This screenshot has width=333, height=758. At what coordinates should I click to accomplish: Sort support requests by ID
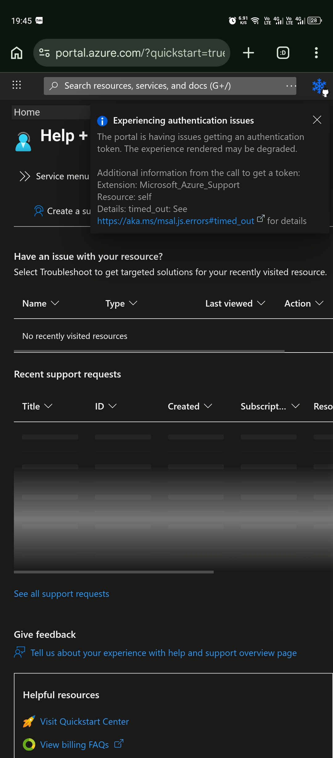coord(106,406)
